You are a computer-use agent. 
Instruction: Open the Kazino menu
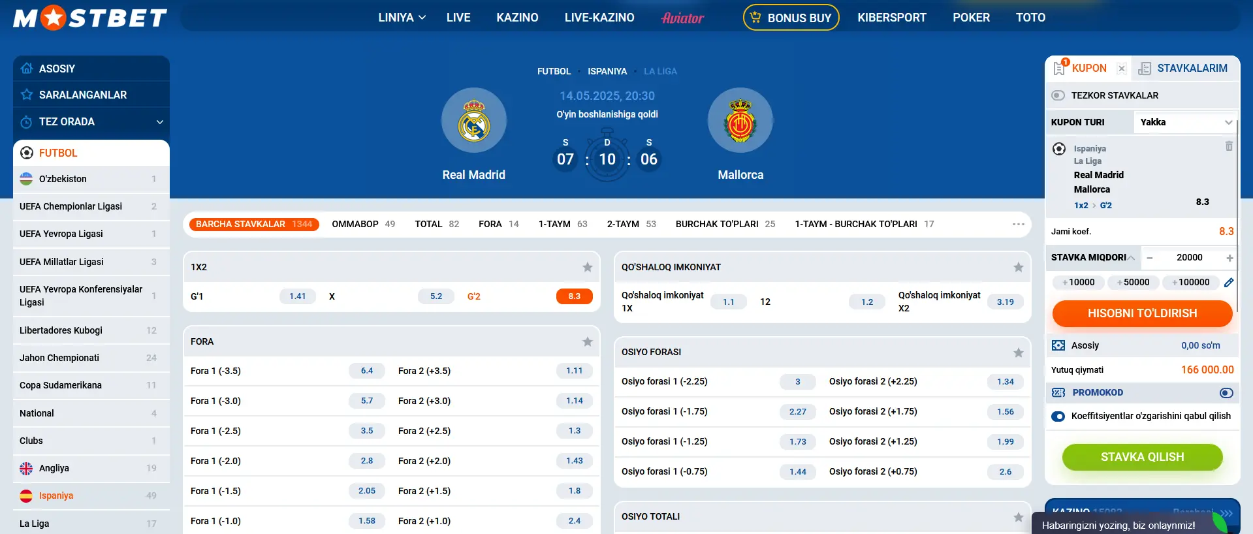point(517,18)
